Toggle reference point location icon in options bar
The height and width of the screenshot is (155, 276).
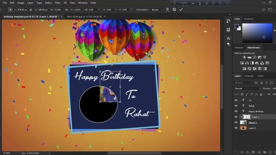[x=10, y=9]
